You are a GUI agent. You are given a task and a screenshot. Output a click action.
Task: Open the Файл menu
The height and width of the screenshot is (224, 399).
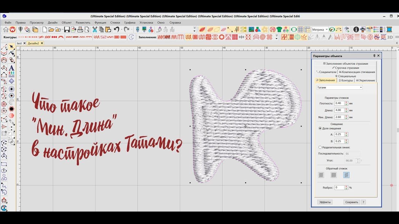pos(8,22)
